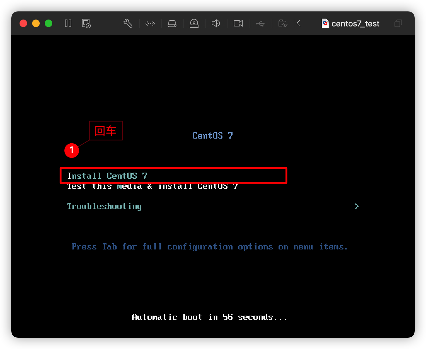Expand Troubleshooting submenu arrow
Image resolution: width=426 pixels, height=349 pixels.
pyautogui.click(x=356, y=206)
